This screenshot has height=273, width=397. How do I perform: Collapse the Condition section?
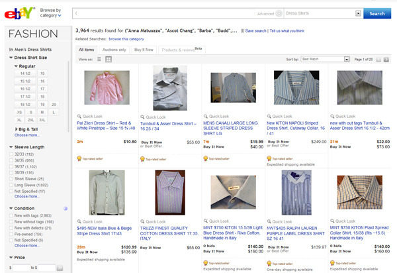(x=11, y=208)
